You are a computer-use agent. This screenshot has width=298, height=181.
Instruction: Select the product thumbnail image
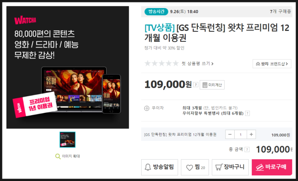(67, 140)
